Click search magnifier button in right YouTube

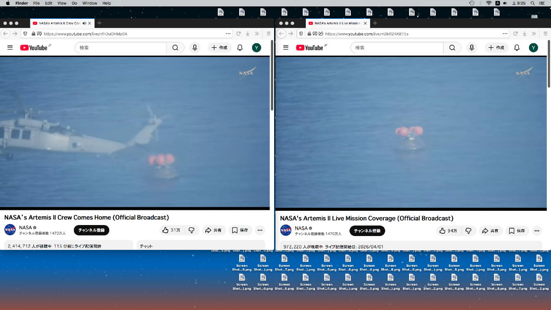pos(452,47)
